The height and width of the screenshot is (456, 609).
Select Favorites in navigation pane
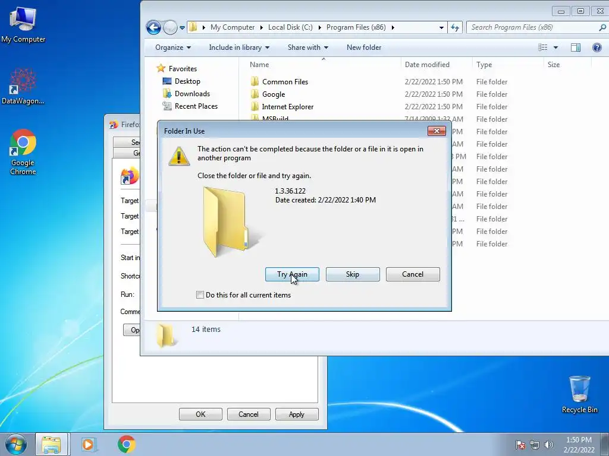[x=183, y=69]
